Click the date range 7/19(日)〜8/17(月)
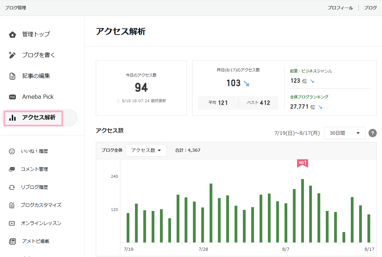This screenshot has height=257, width=382. (297, 133)
